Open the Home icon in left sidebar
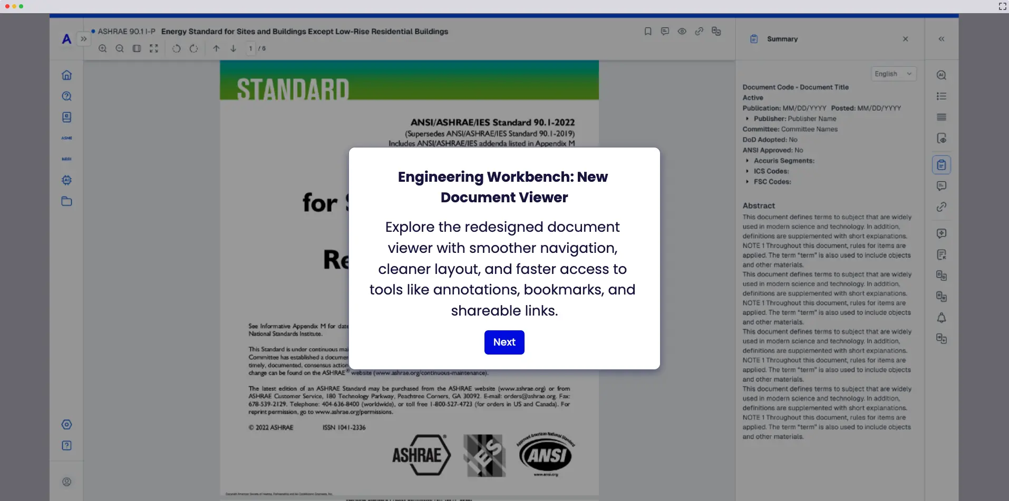Image resolution: width=1009 pixels, height=501 pixels. coord(66,75)
